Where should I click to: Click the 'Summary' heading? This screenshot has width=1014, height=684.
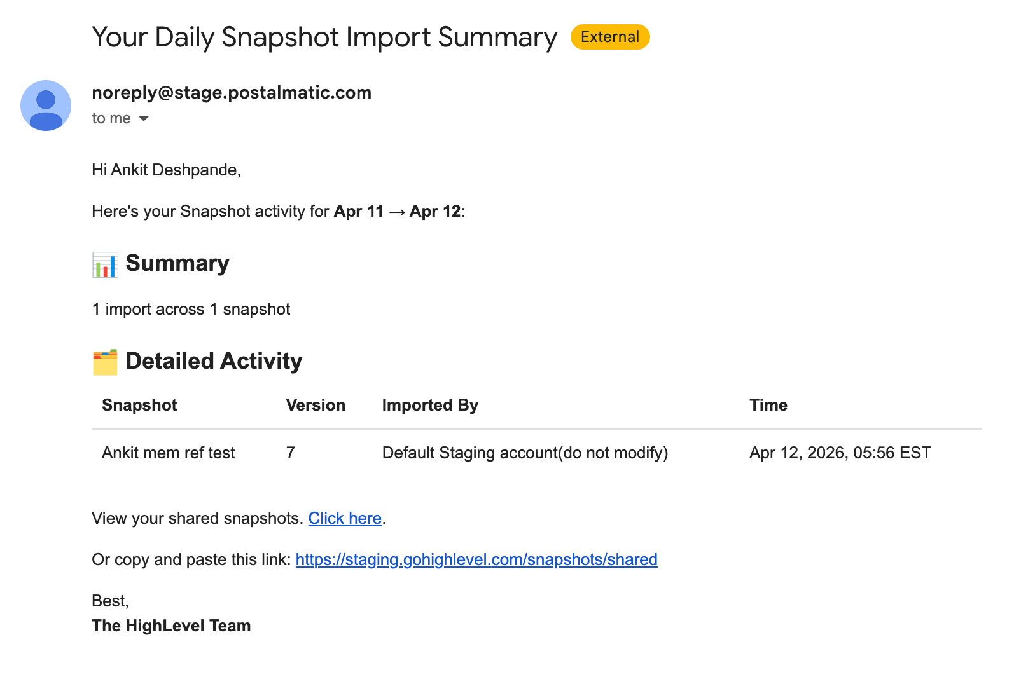(177, 263)
